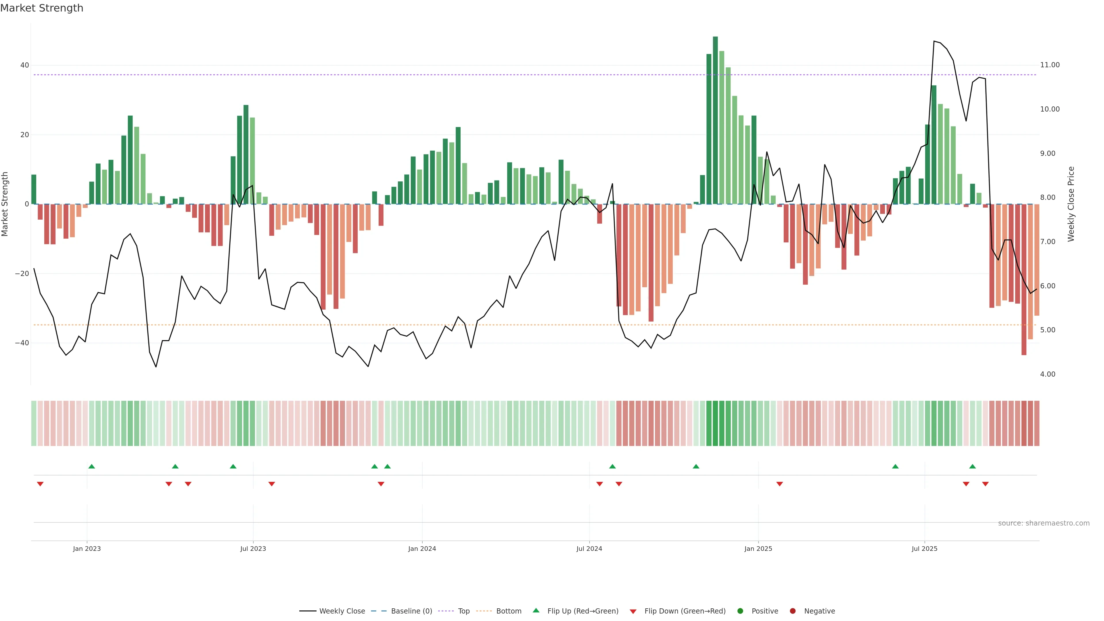
Task: Click the leftmost red flip-down marker
Action: [40, 484]
